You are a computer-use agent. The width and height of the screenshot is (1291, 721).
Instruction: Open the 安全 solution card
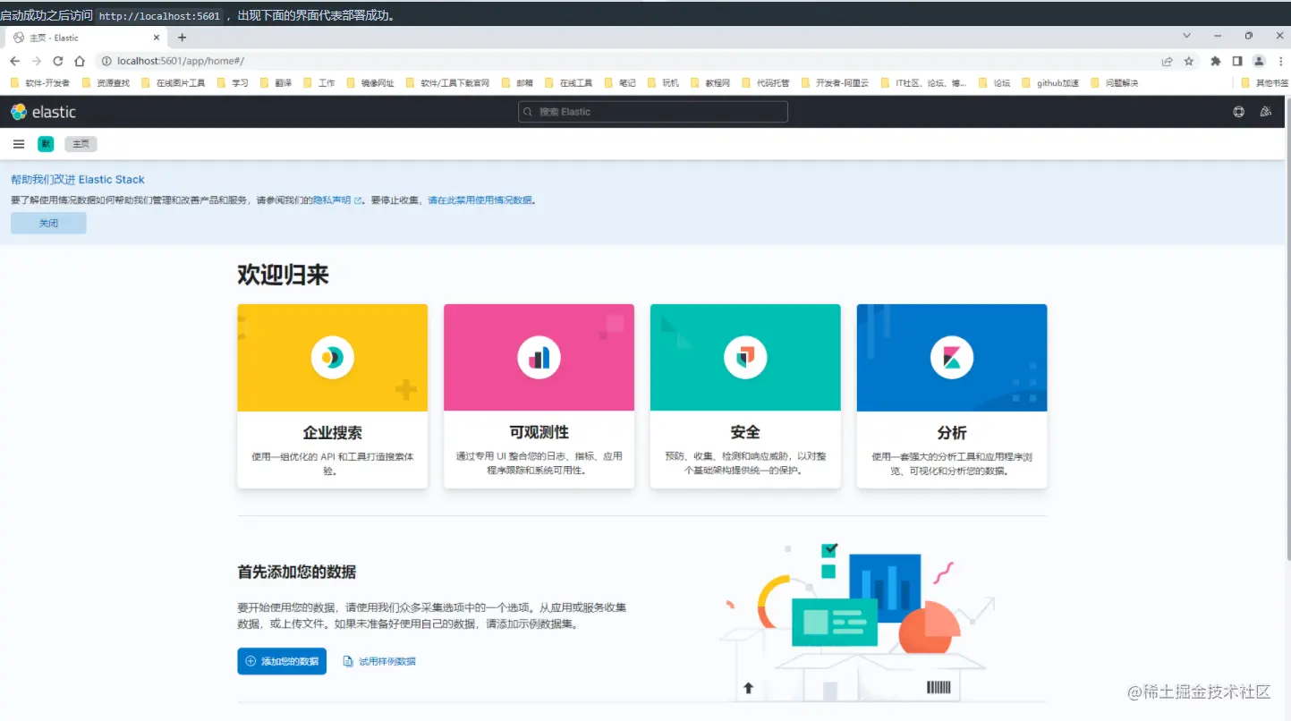(x=745, y=396)
